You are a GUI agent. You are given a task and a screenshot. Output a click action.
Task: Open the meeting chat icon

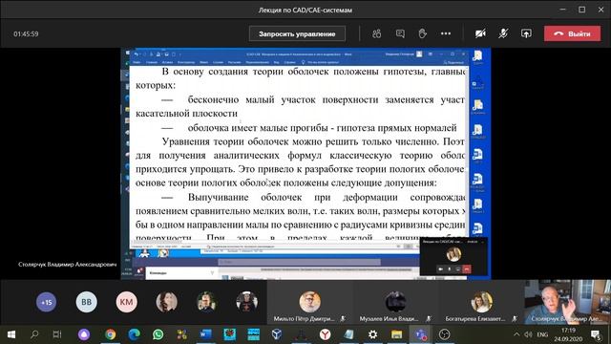400,34
